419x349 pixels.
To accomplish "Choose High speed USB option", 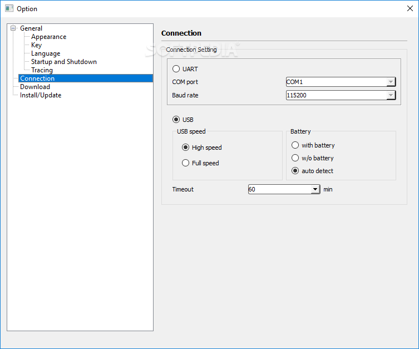I will tap(185, 148).
